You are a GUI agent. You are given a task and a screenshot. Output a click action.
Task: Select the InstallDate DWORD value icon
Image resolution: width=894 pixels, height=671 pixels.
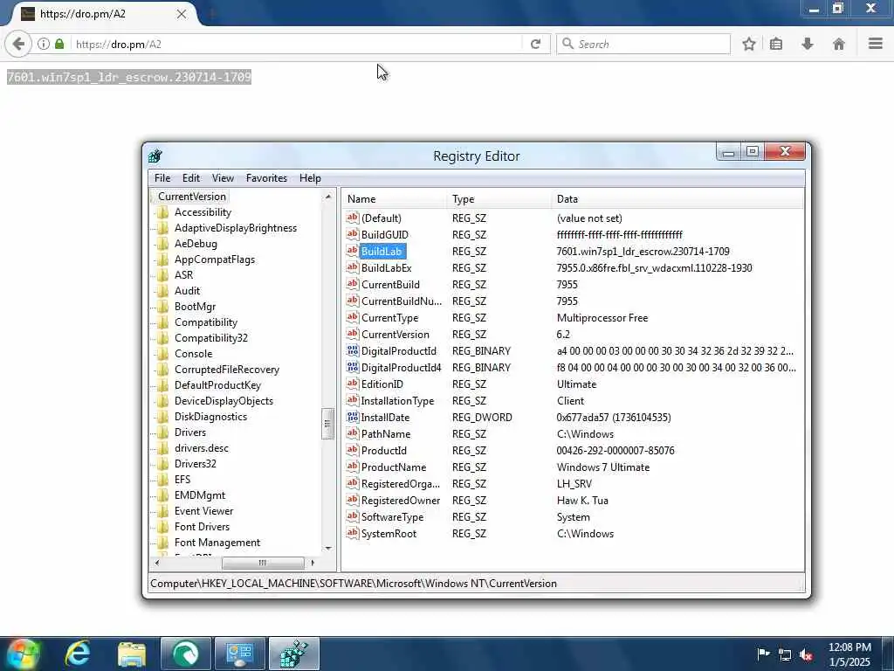353,417
